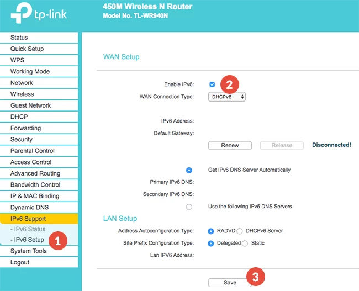The height and width of the screenshot is (291, 359).
Task: Open the Wireless menu
Action: pos(39,94)
